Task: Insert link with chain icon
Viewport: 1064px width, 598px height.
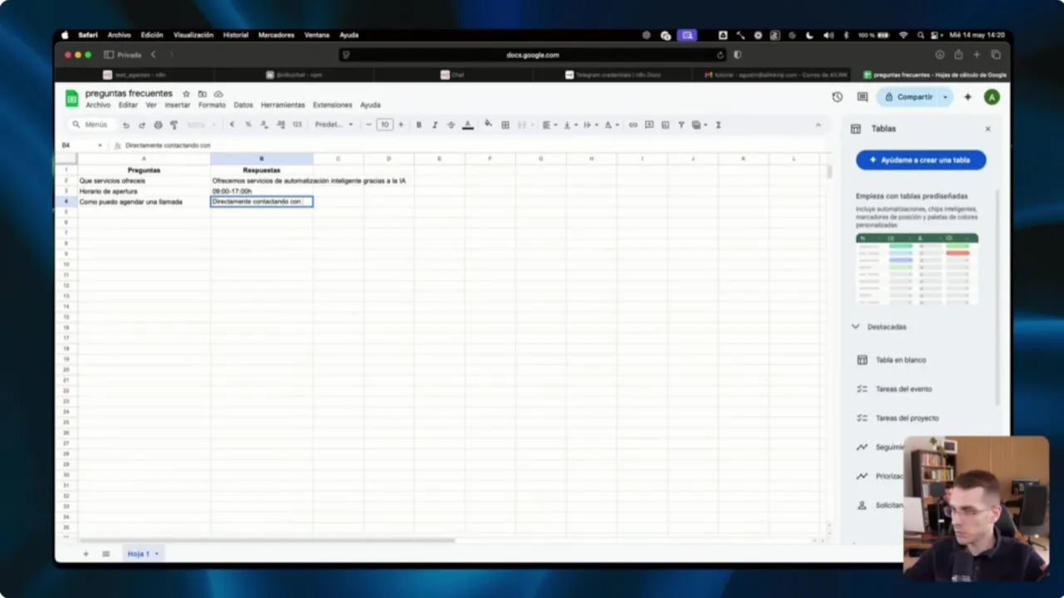Action: pos(633,125)
